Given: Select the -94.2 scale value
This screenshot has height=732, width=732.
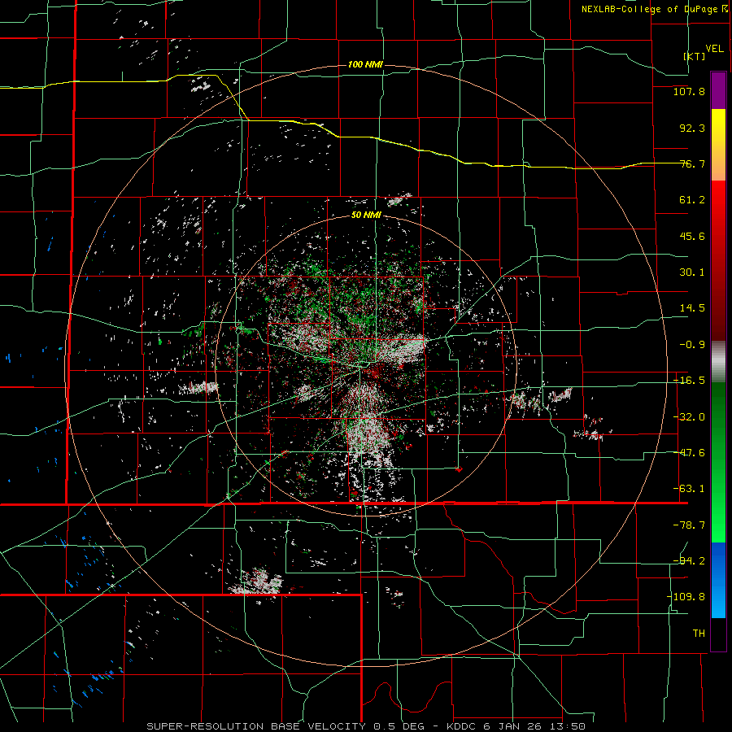Looking at the screenshot, I should [x=689, y=560].
